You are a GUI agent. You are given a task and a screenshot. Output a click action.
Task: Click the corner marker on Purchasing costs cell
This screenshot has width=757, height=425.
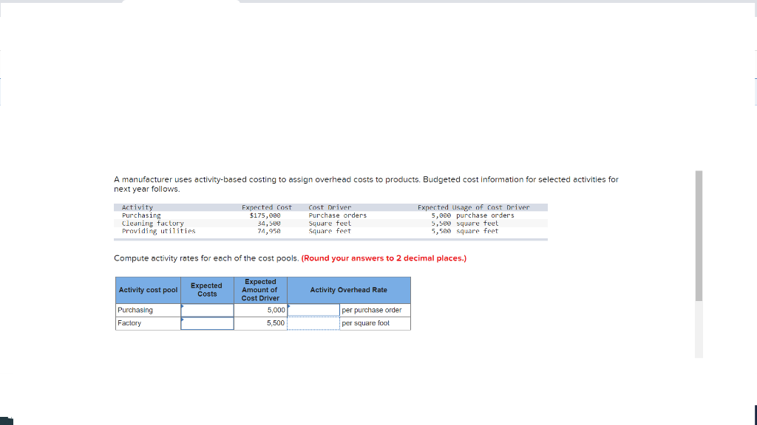[x=183, y=305]
